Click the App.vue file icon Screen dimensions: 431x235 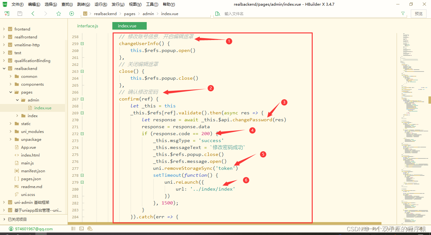point(17,147)
